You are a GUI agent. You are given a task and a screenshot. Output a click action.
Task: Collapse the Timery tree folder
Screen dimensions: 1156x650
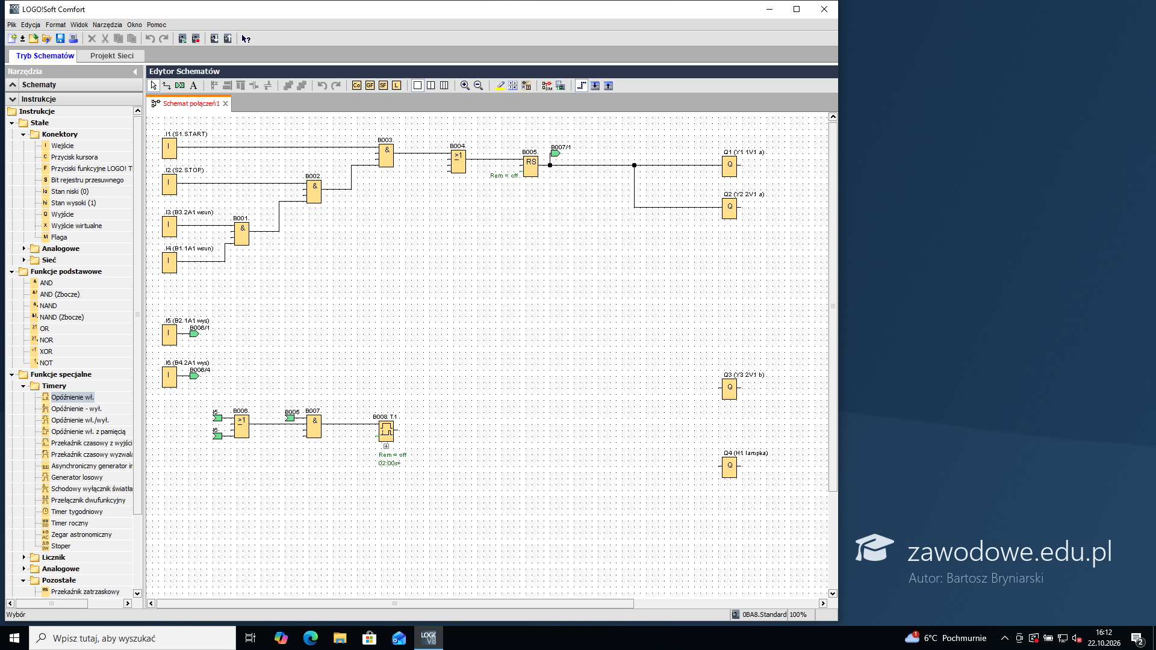(23, 386)
